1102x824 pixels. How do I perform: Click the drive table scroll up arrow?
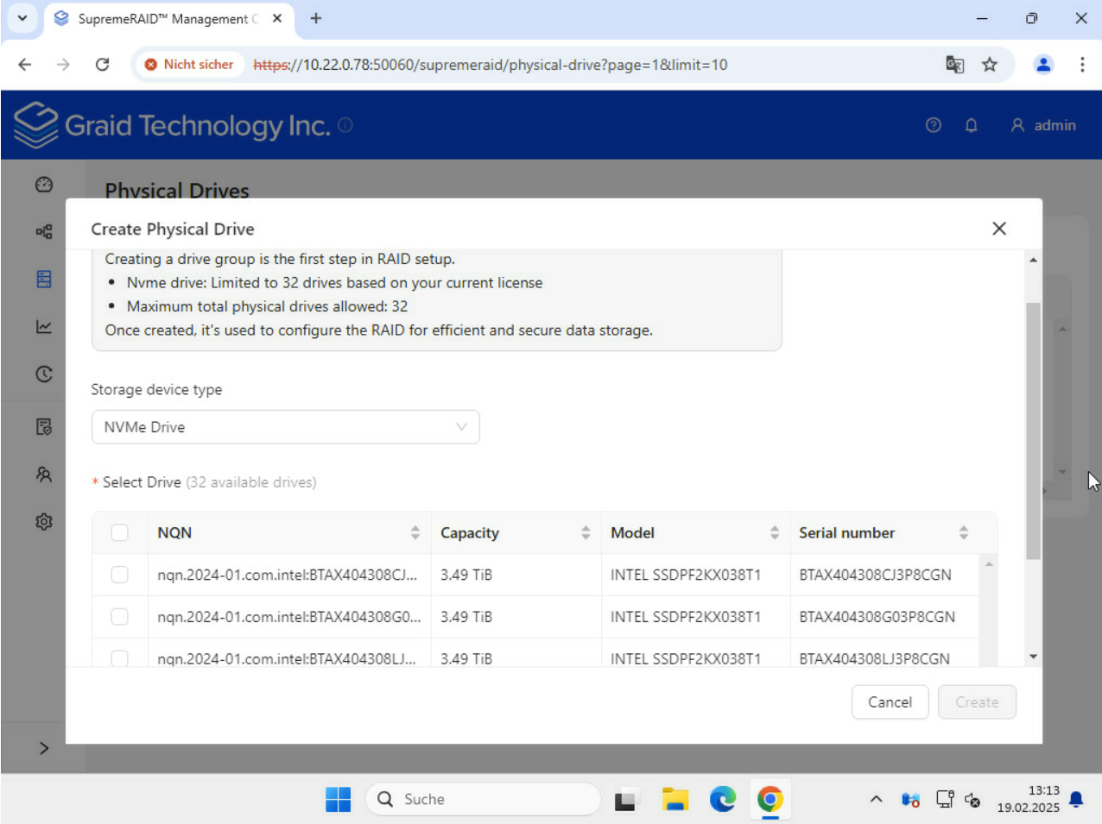(989, 564)
